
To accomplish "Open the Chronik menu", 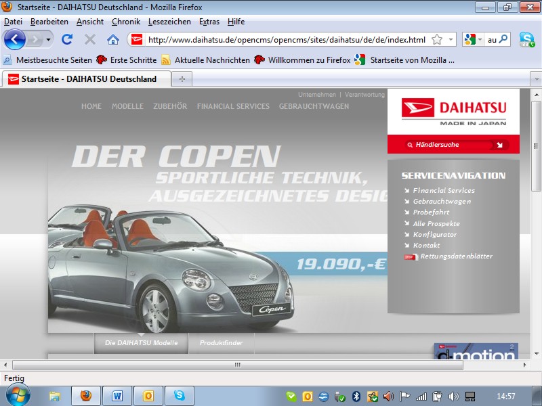I will coord(126,22).
